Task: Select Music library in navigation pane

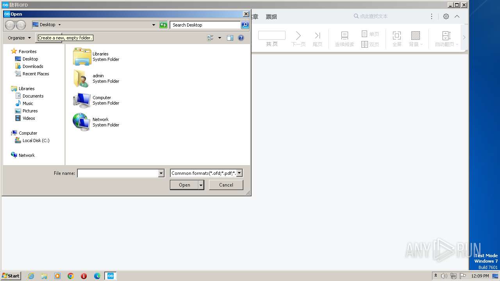Action: pyautogui.click(x=28, y=103)
